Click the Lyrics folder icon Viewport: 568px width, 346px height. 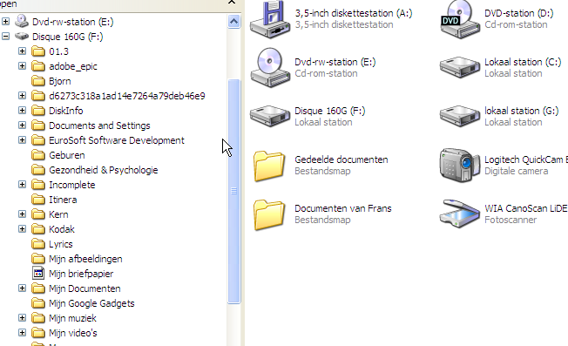tap(38, 244)
